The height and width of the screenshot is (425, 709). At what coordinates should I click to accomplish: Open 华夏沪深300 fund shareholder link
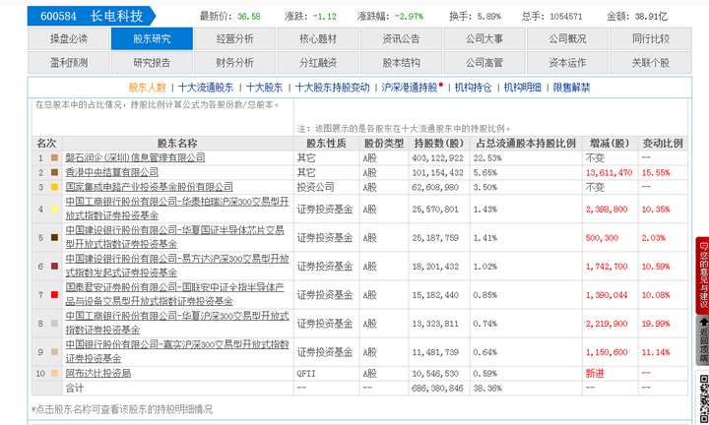[177, 323]
